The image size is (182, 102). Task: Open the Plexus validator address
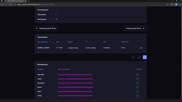76,87
